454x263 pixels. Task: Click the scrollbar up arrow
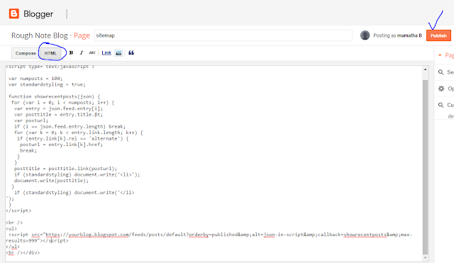425,69
